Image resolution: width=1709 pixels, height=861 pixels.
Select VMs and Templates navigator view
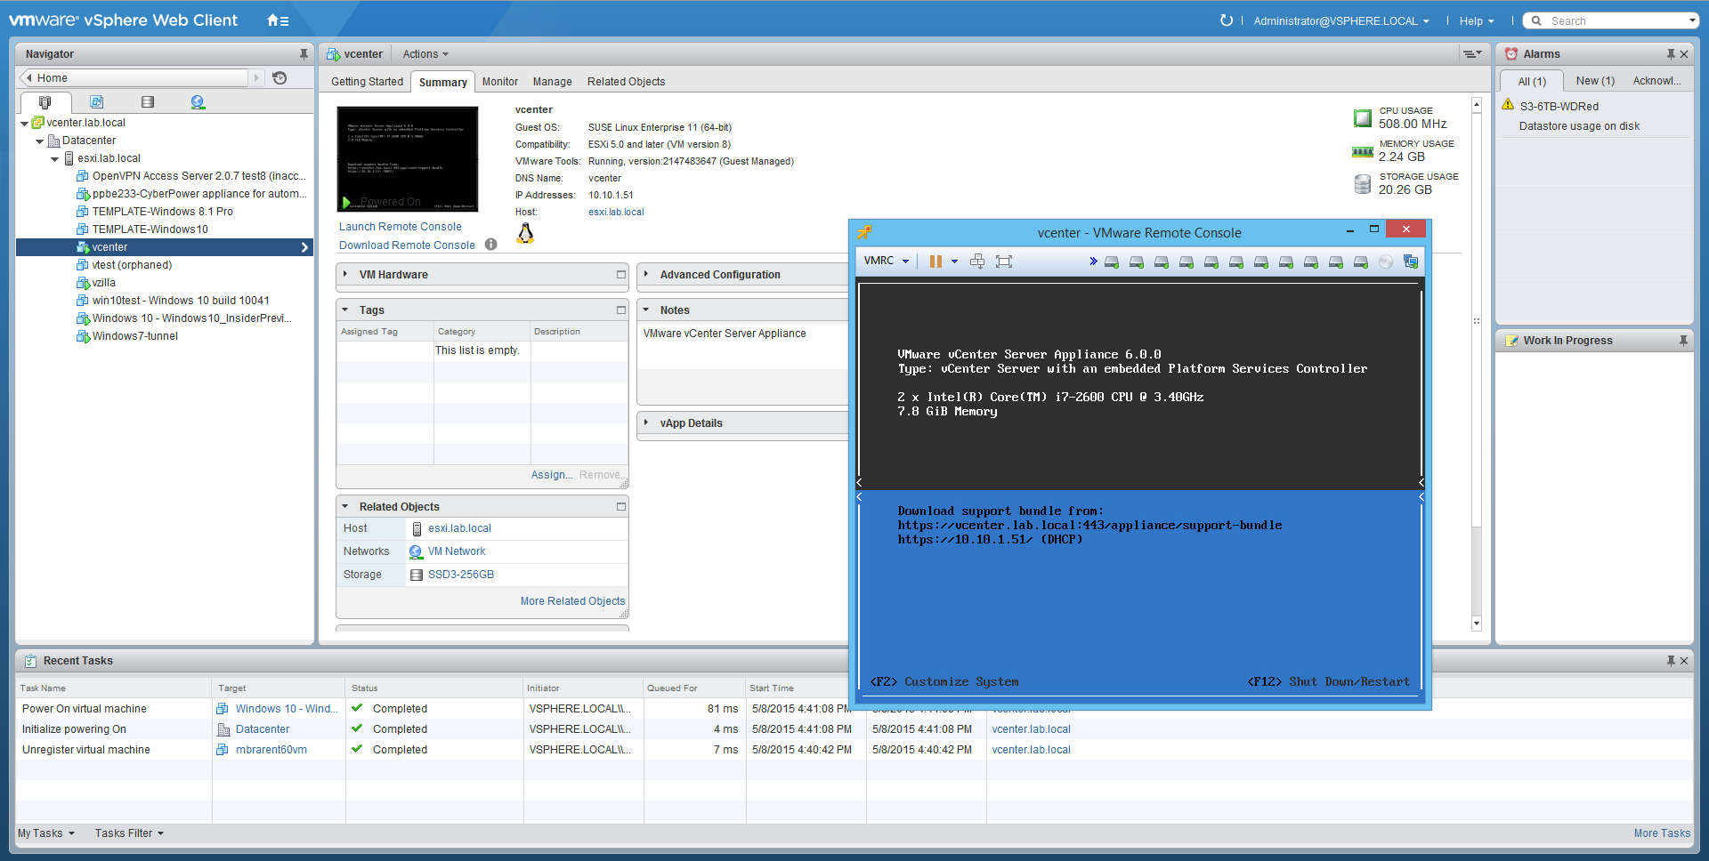point(97,102)
